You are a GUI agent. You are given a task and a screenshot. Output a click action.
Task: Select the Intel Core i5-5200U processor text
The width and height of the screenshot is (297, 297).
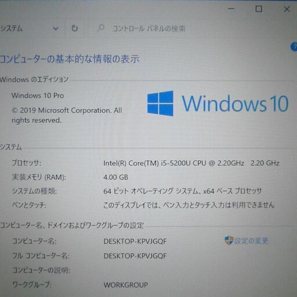[191, 163]
